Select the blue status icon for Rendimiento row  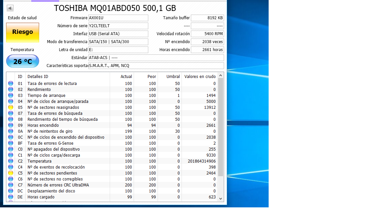point(11,90)
